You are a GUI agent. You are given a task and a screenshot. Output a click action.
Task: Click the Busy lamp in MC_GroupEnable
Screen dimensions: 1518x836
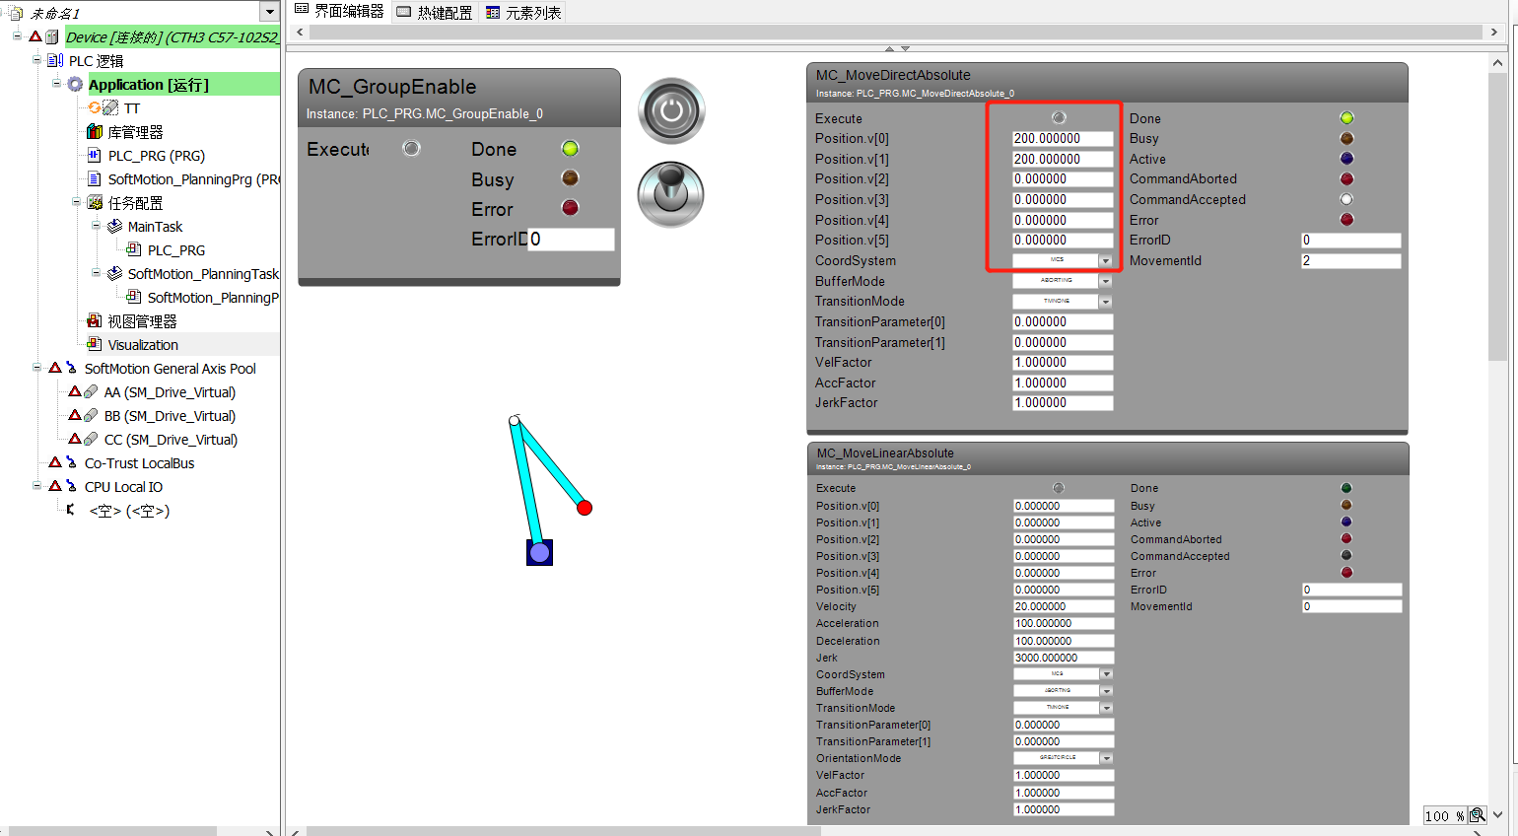pyautogui.click(x=570, y=178)
